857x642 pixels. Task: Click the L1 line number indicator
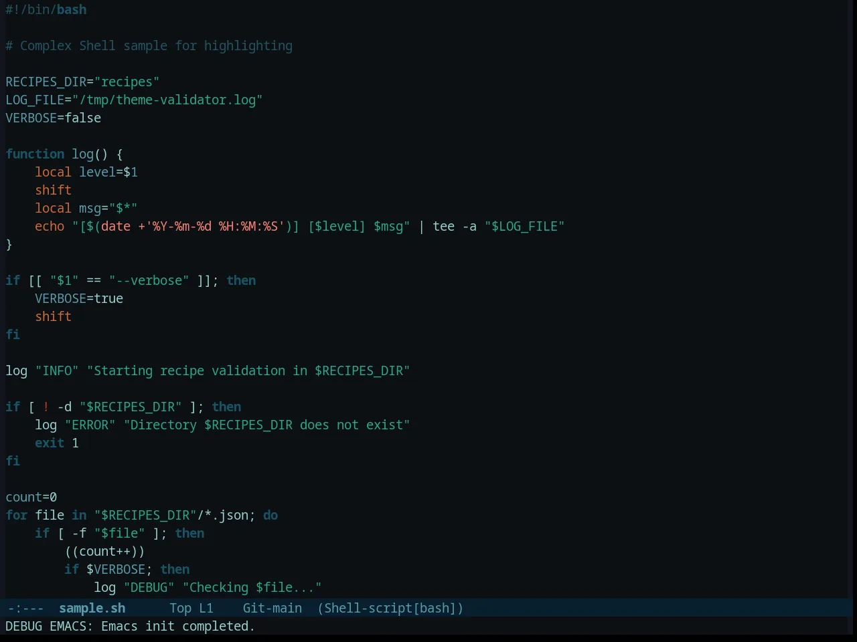(206, 608)
